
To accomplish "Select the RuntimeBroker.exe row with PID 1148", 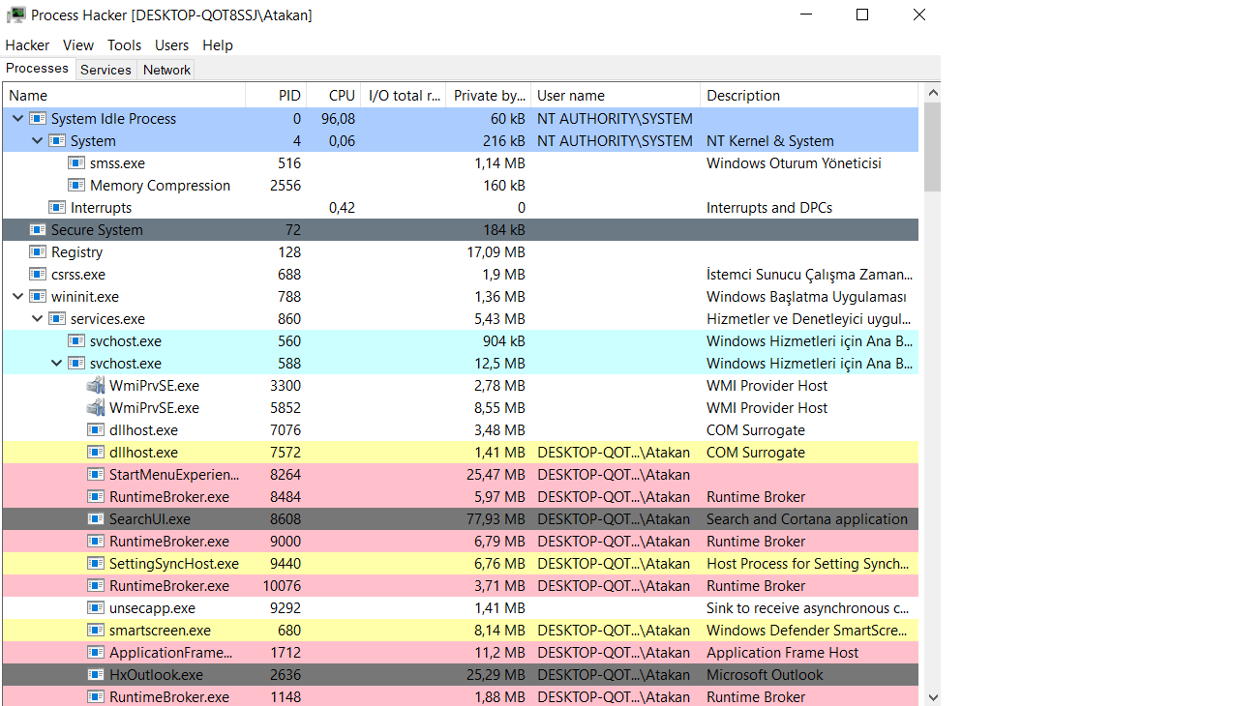I will pos(460,697).
